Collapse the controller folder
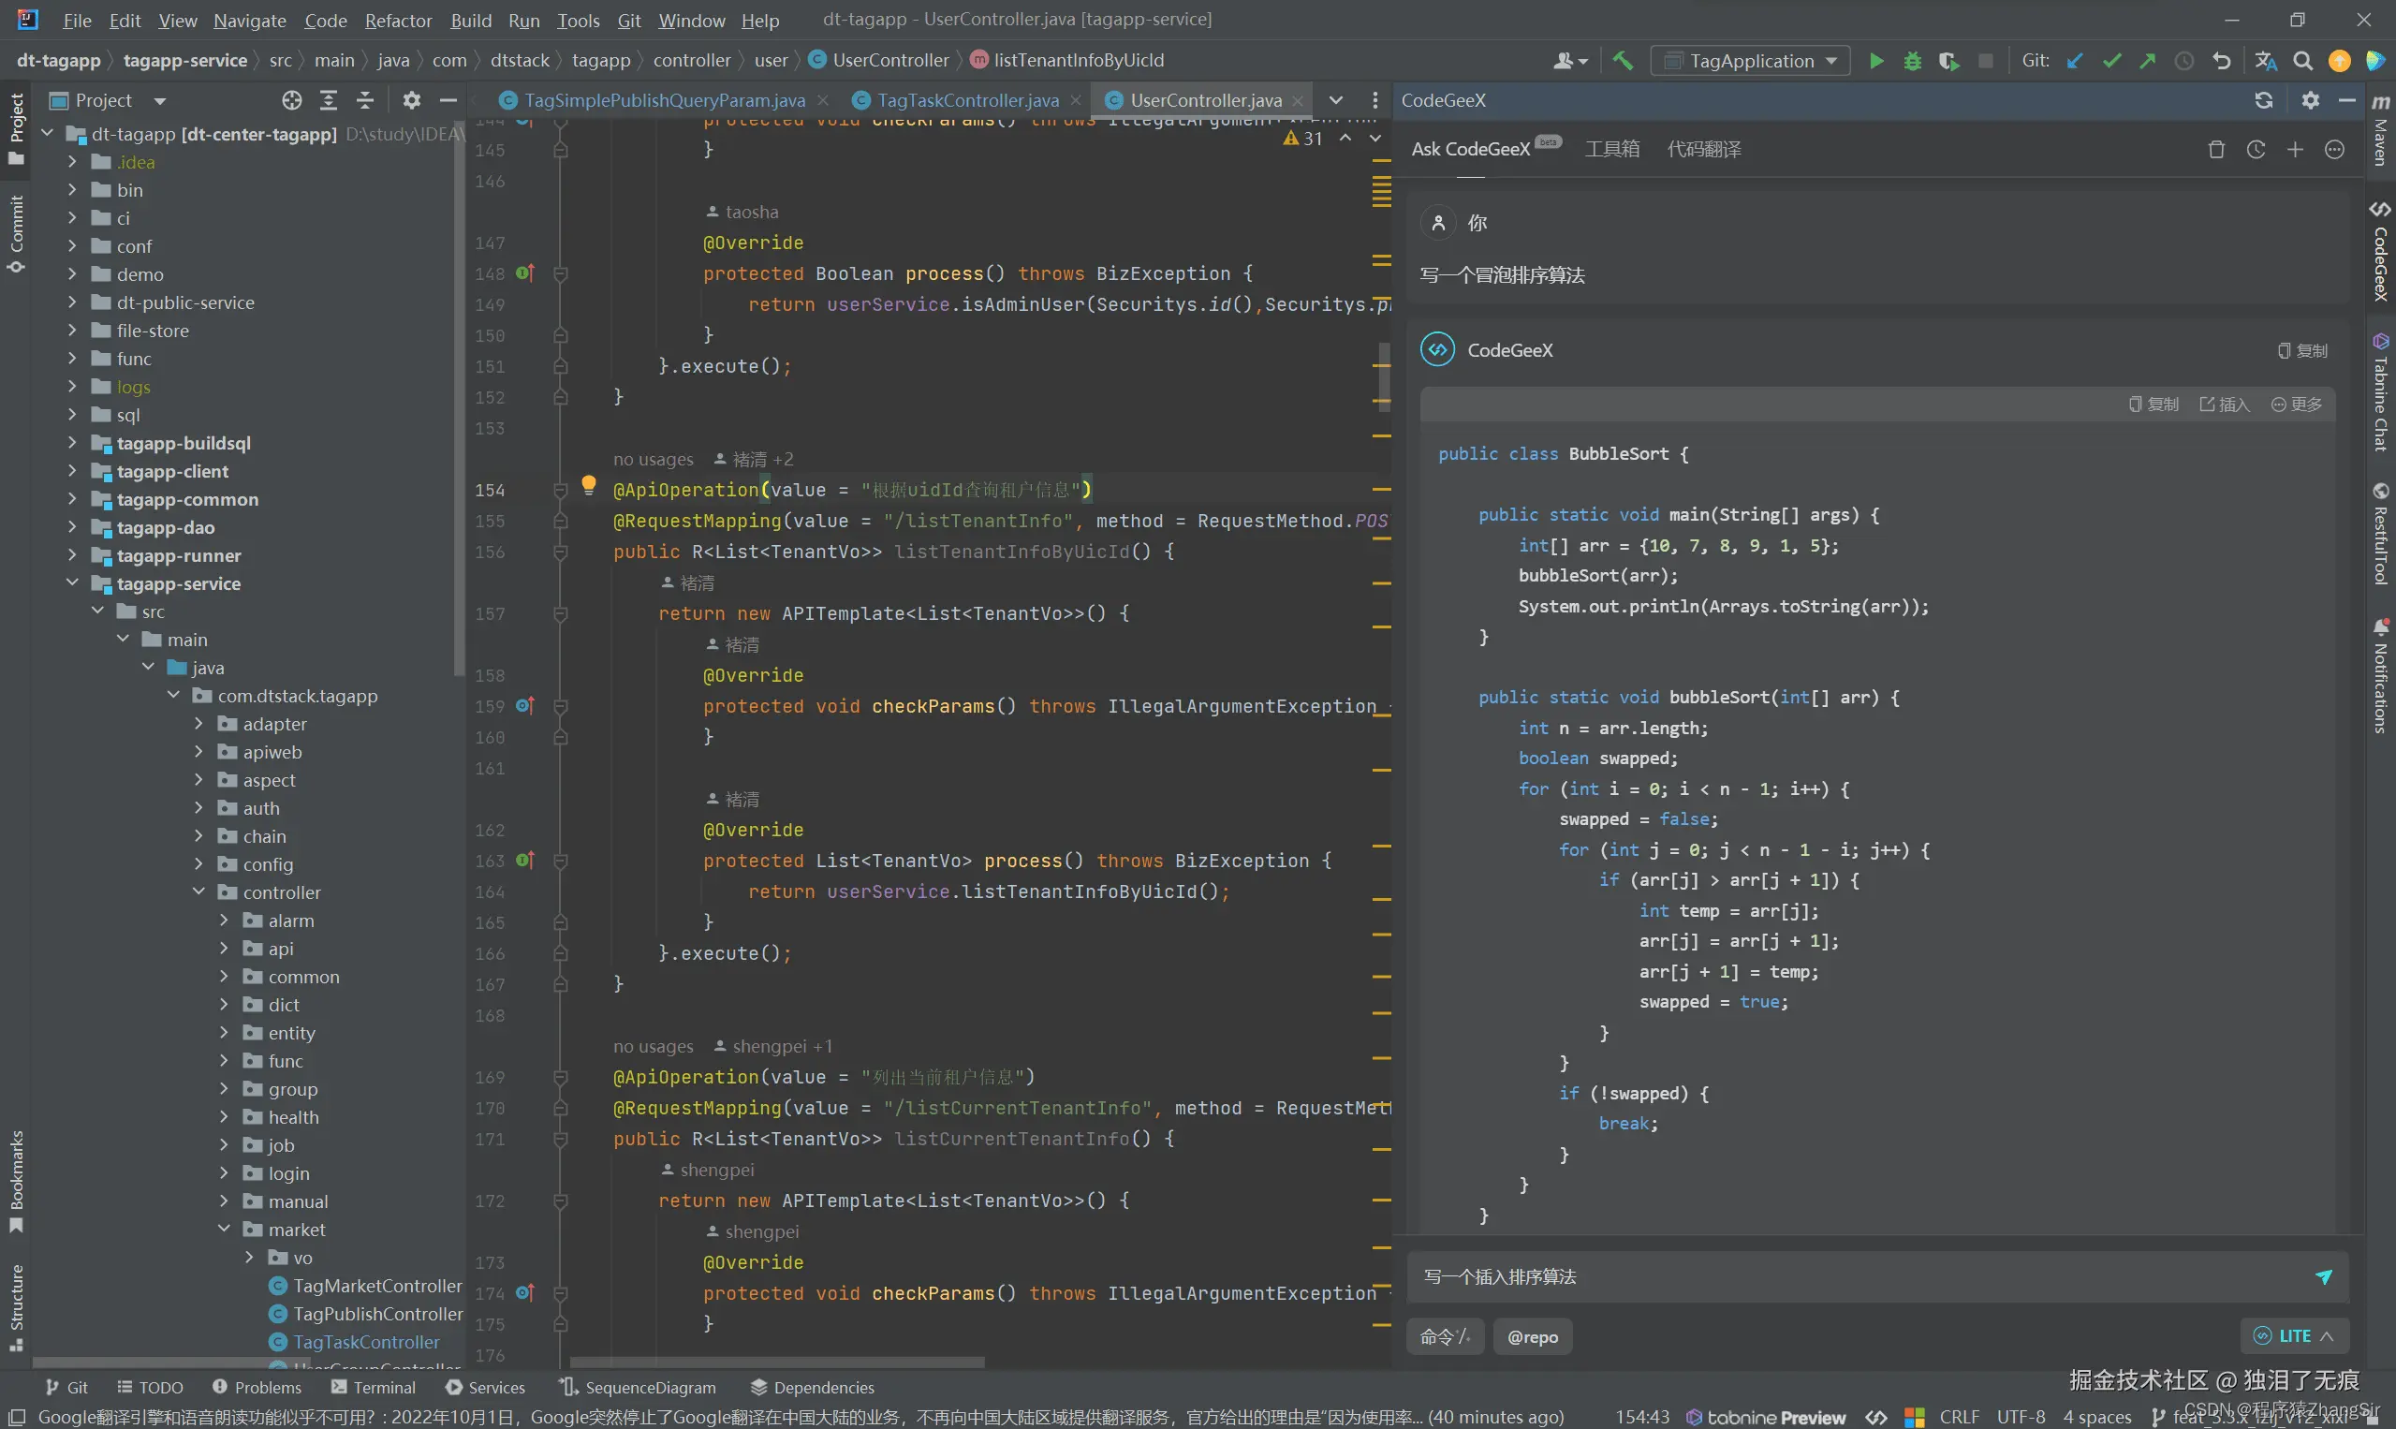This screenshot has height=1429, width=2396. pos(199,891)
